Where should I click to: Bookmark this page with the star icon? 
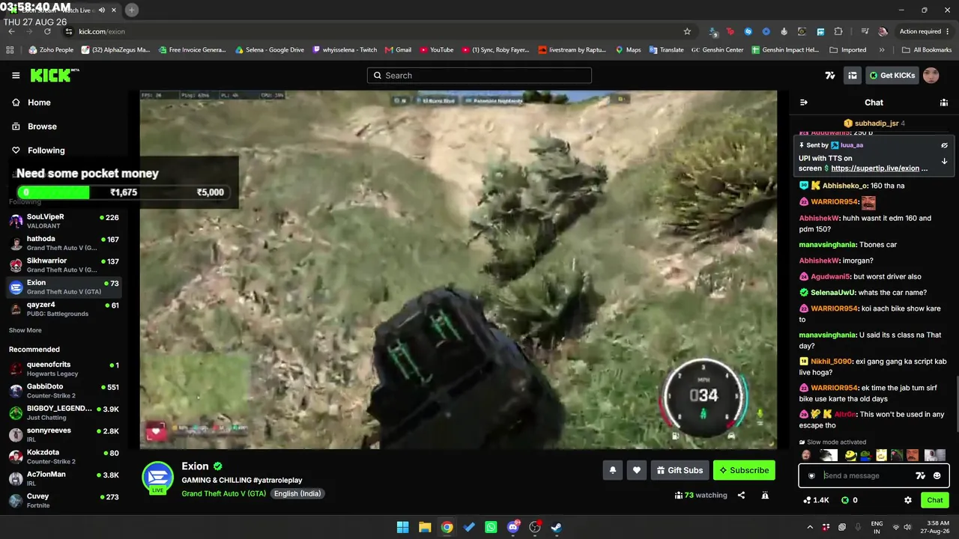click(687, 31)
